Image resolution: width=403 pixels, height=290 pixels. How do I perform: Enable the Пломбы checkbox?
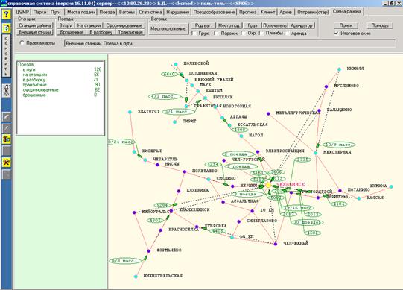click(x=261, y=34)
